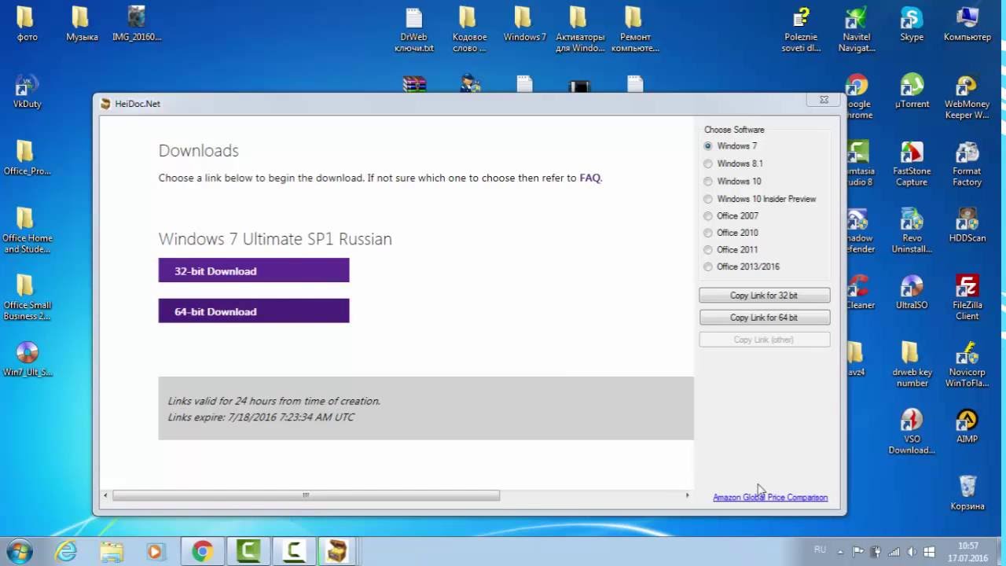This screenshot has width=1006, height=566.
Task: Select the Office_Pro folder icon
Action: [27, 158]
